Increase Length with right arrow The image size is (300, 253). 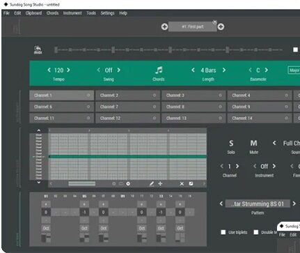tap(224, 70)
